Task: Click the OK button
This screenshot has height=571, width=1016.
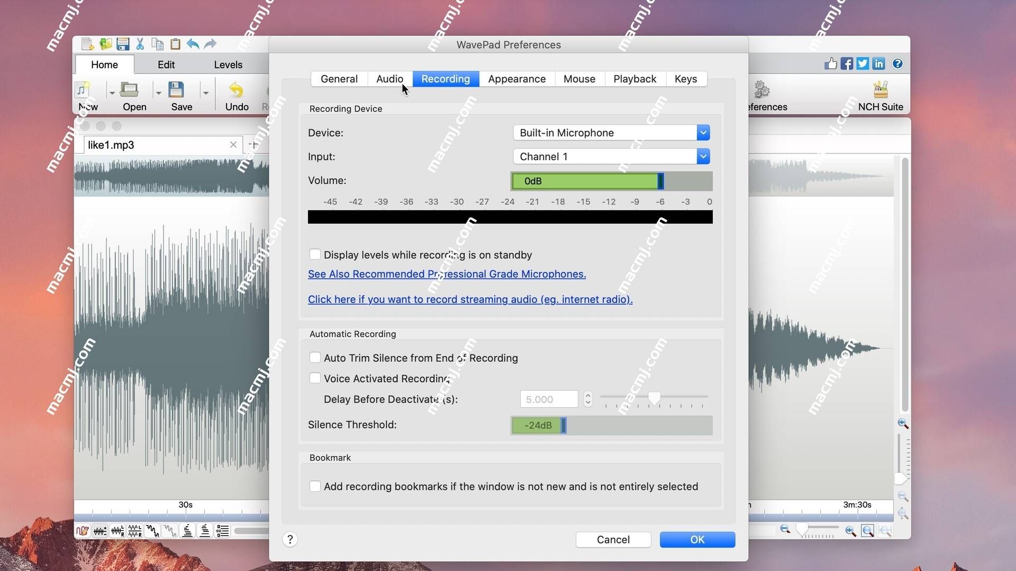Action: [x=697, y=539]
